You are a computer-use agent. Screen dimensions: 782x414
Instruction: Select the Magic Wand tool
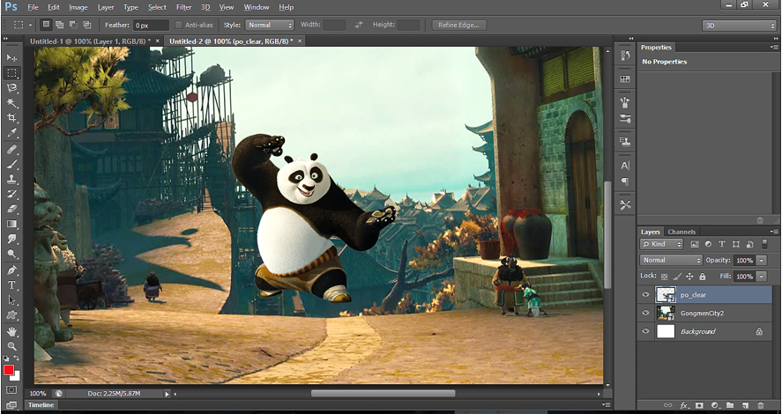click(x=12, y=103)
